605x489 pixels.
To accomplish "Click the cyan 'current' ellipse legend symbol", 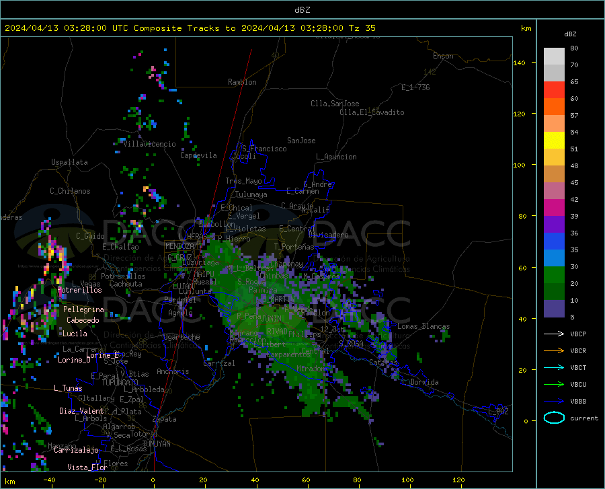I will (x=554, y=418).
